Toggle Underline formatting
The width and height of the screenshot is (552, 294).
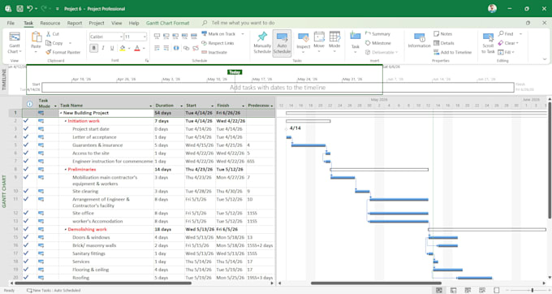(112, 48)
